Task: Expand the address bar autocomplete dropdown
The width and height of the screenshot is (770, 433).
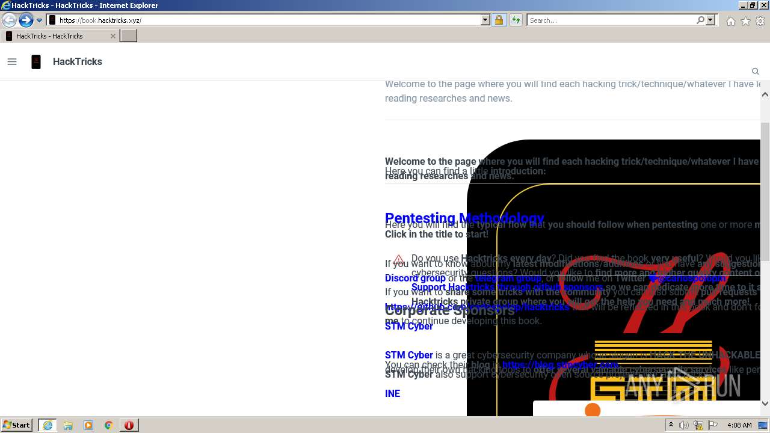Action: (485, 20)
